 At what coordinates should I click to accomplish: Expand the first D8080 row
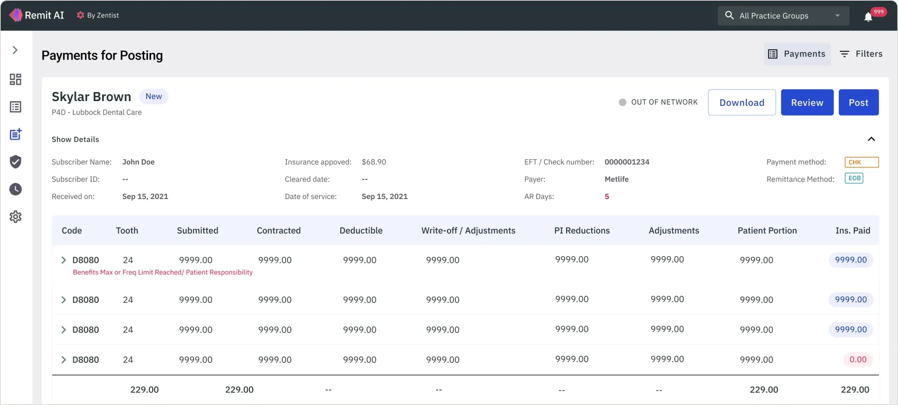click(x=63, y=260)
